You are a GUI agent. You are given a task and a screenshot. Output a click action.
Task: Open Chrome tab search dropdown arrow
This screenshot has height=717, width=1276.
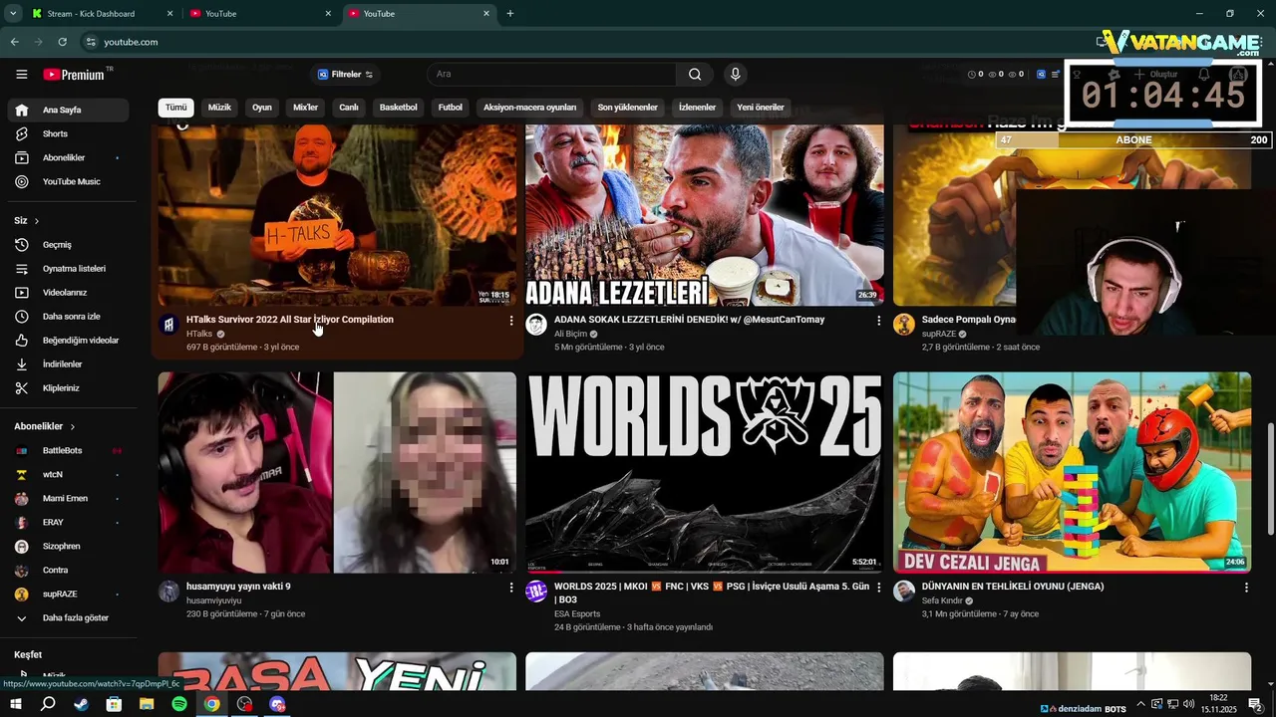pyautogui.click(x=13, y=14)
